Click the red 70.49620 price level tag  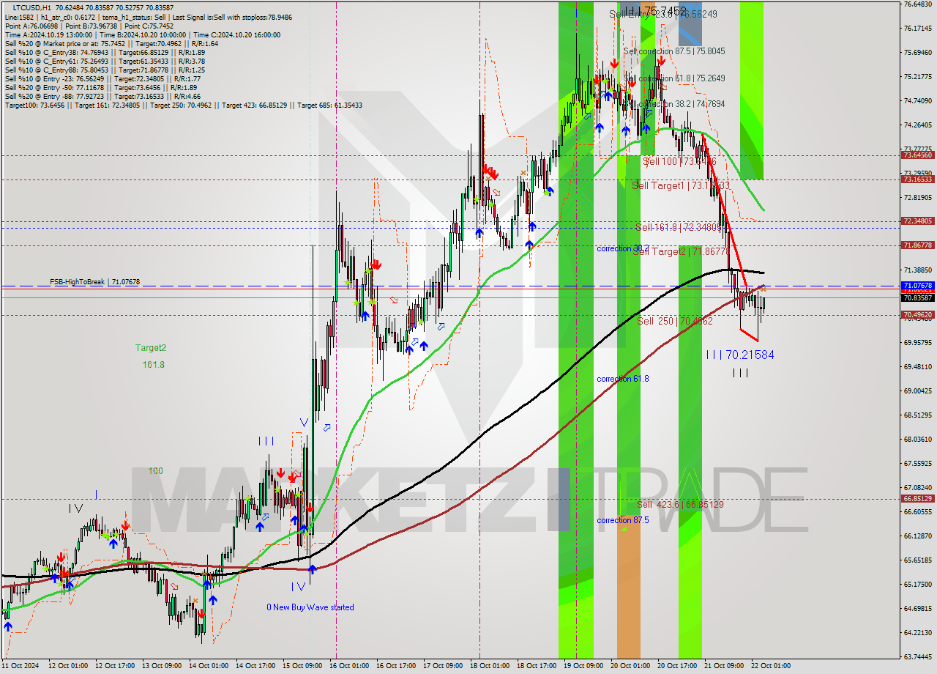pos(917,315)
